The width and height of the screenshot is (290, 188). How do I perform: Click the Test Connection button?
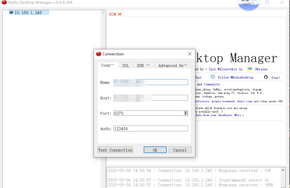coord(115,150)
